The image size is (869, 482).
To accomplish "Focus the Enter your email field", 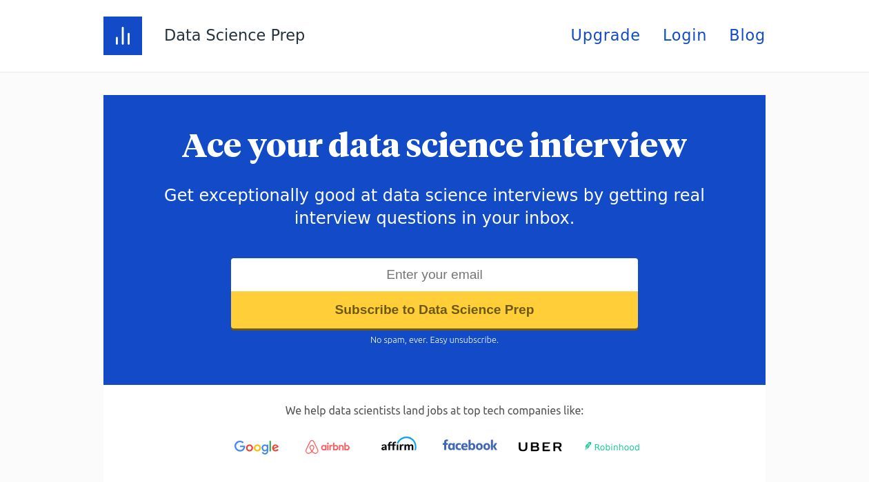I will (x=434, y=275).
